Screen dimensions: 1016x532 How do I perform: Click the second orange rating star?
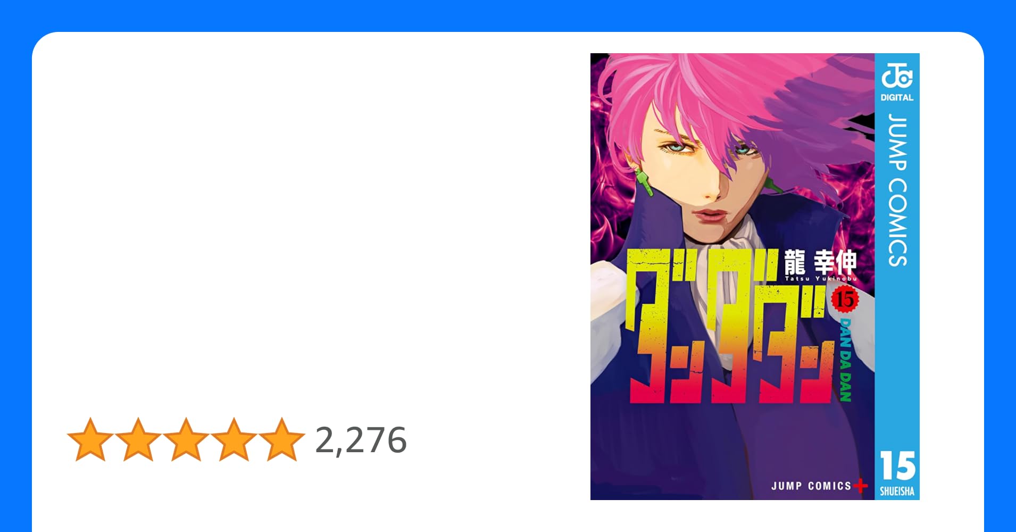(138, 439)
